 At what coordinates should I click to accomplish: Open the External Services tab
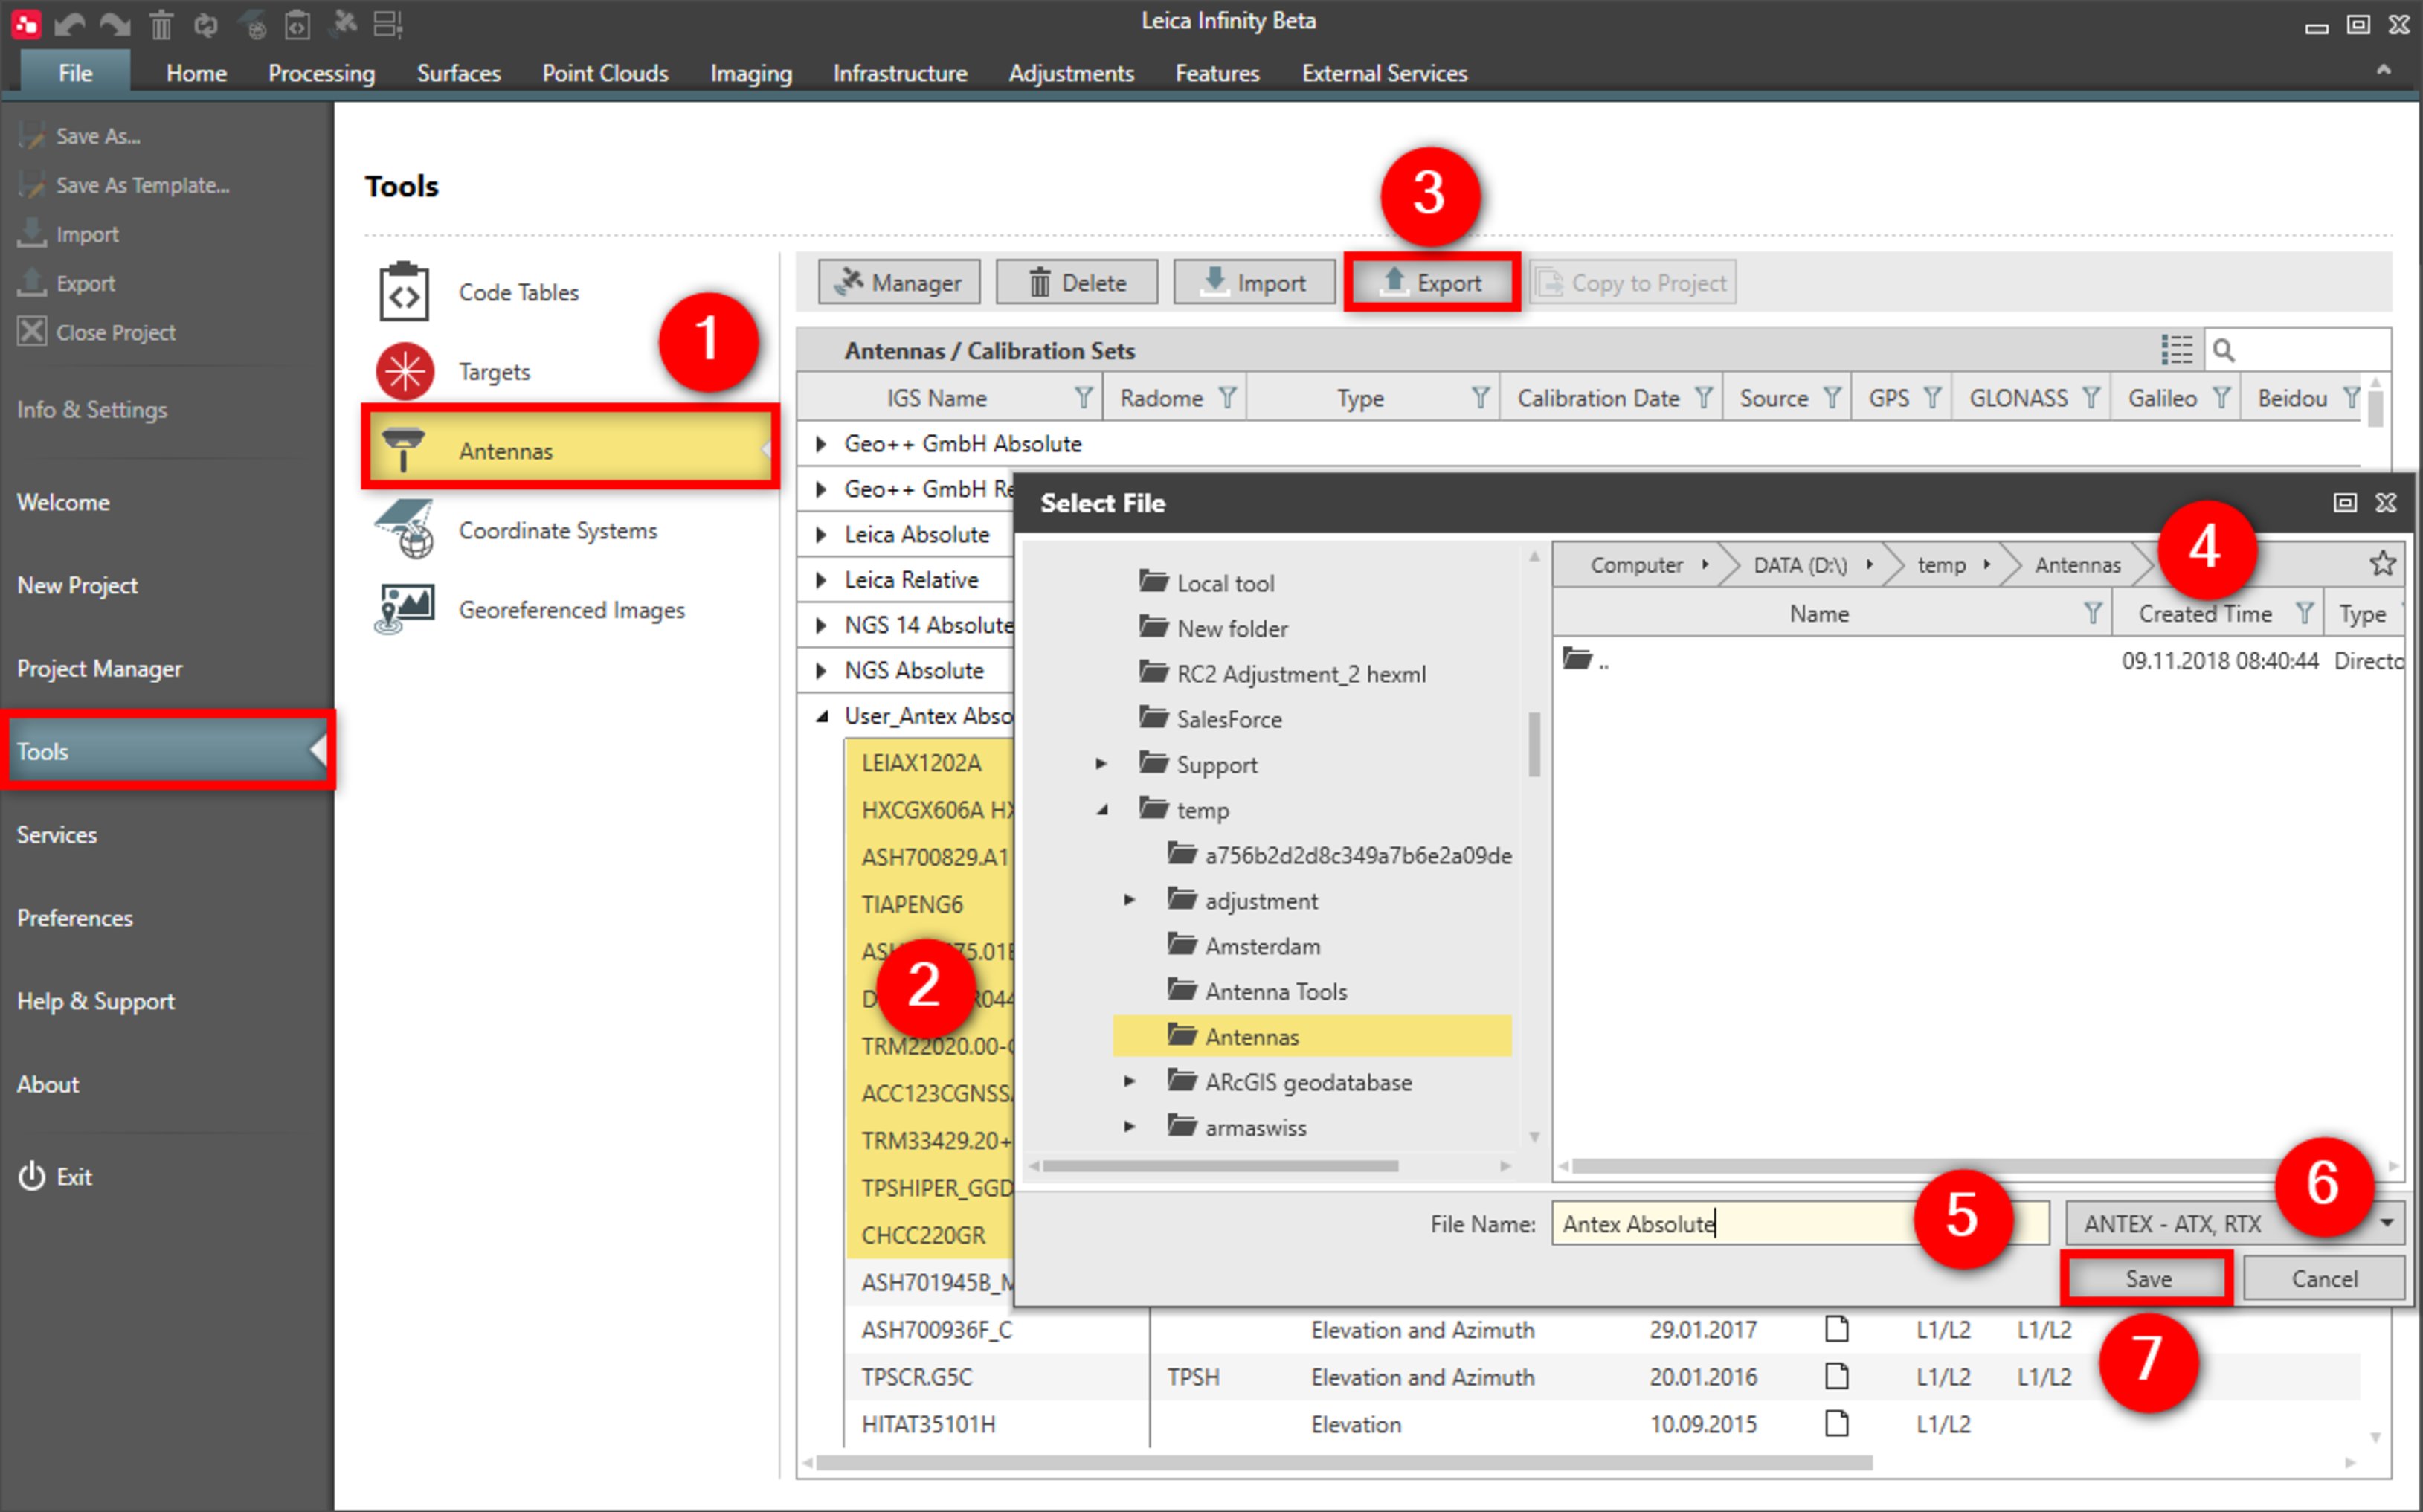tap(1384, 73)
